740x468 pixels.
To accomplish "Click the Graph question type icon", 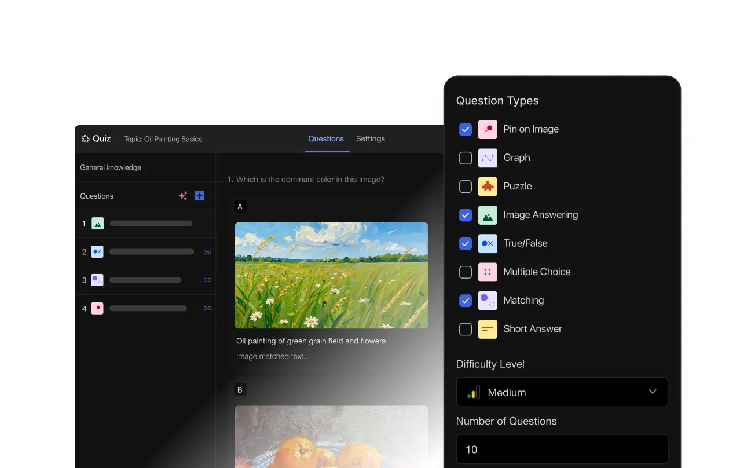I will pyautogui.click(x=488, y=158).
